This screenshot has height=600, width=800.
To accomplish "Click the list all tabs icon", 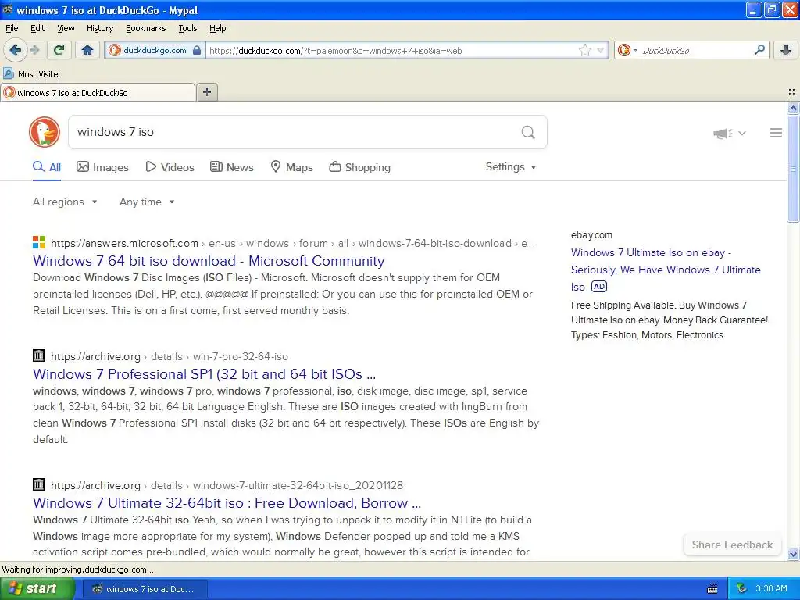I will tap(792, 92).
